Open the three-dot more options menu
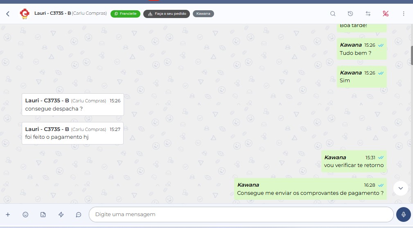 (404, 14)
